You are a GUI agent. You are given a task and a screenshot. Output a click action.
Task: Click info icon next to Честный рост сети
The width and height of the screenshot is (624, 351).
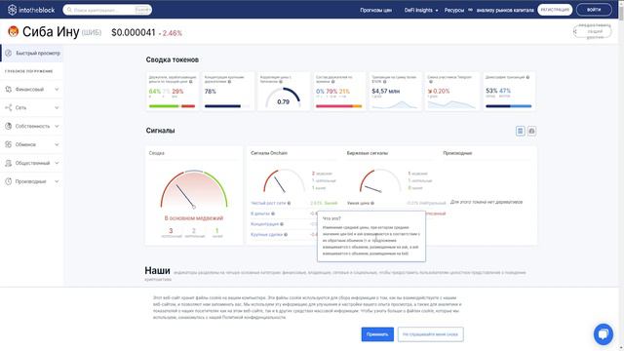coord(289,203)
